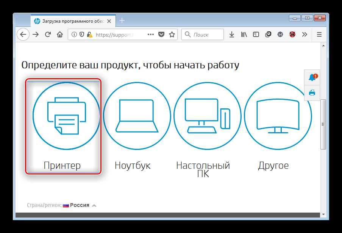Open the Firefox hamburger menu
The image size is (342, 233).
(319, 34)
